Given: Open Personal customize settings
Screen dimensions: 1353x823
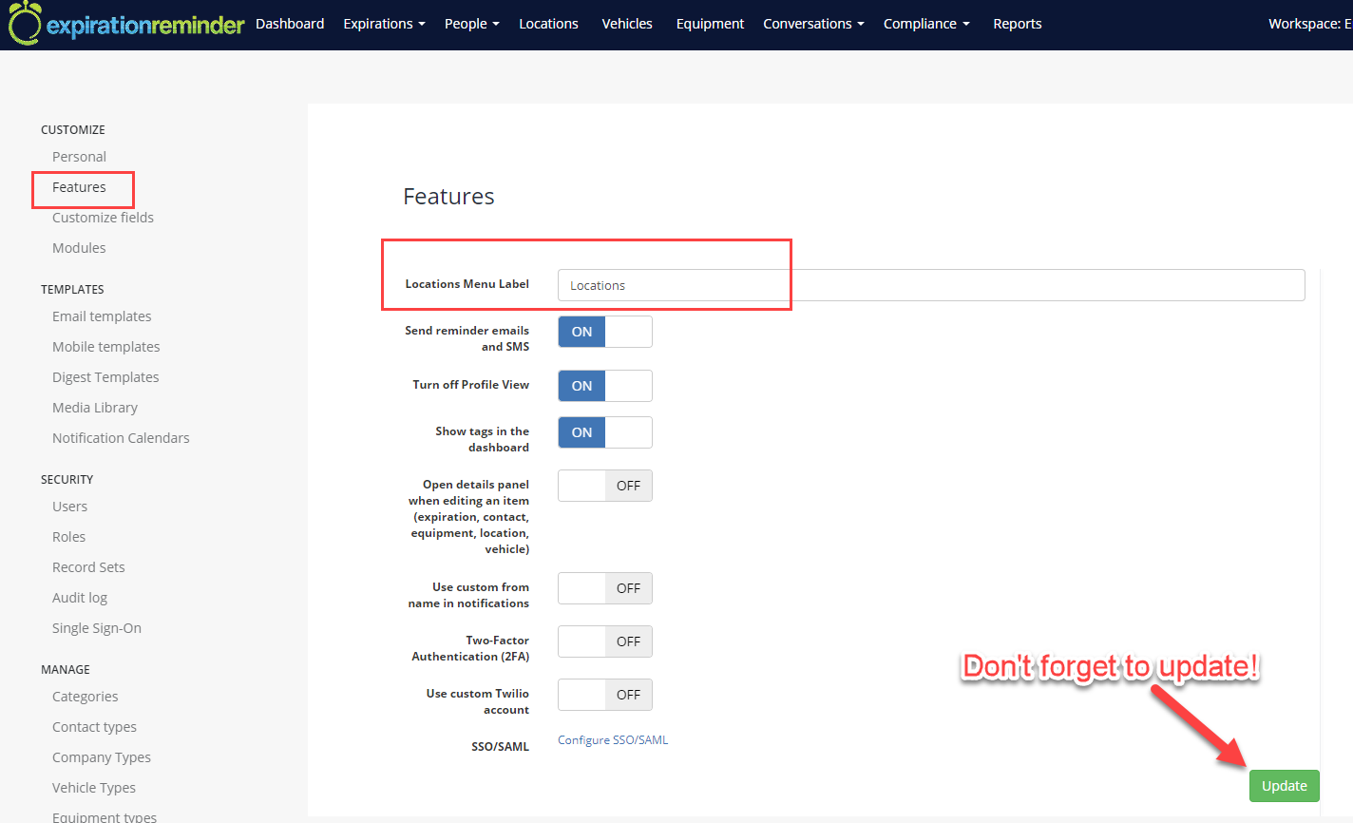Looking at the screenshot, I should (79, 157).
